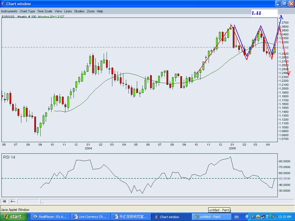Screen dimensions: 295x221
Task: Click the 2005 year label on time axis
Action: coord(232,148)
